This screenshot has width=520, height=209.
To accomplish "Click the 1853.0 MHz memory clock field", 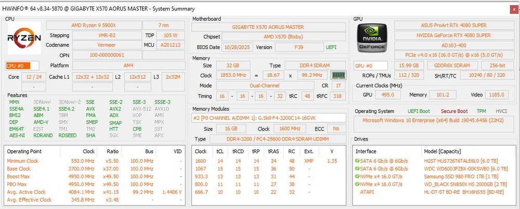I will (x=232, y=75).
